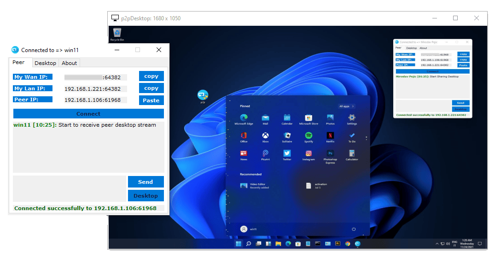Open the Photos app in Start menu

point(330,120)
